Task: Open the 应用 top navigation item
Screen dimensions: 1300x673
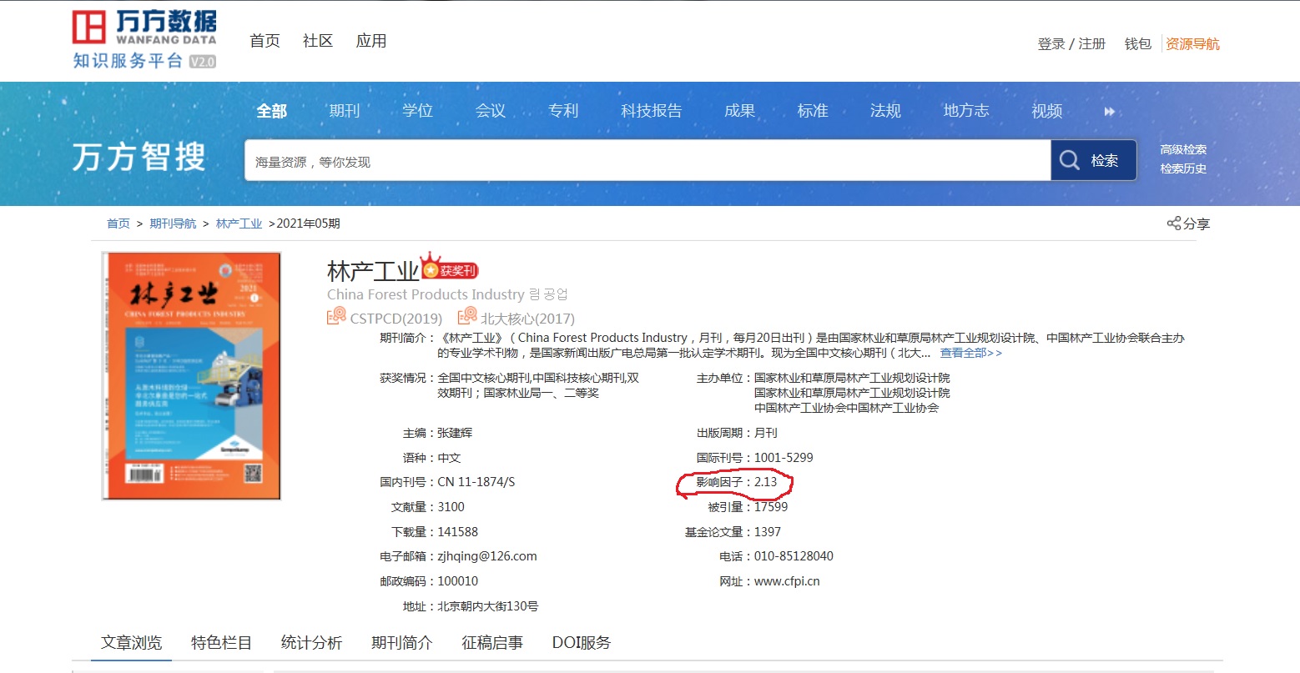Action: point(371,41)
